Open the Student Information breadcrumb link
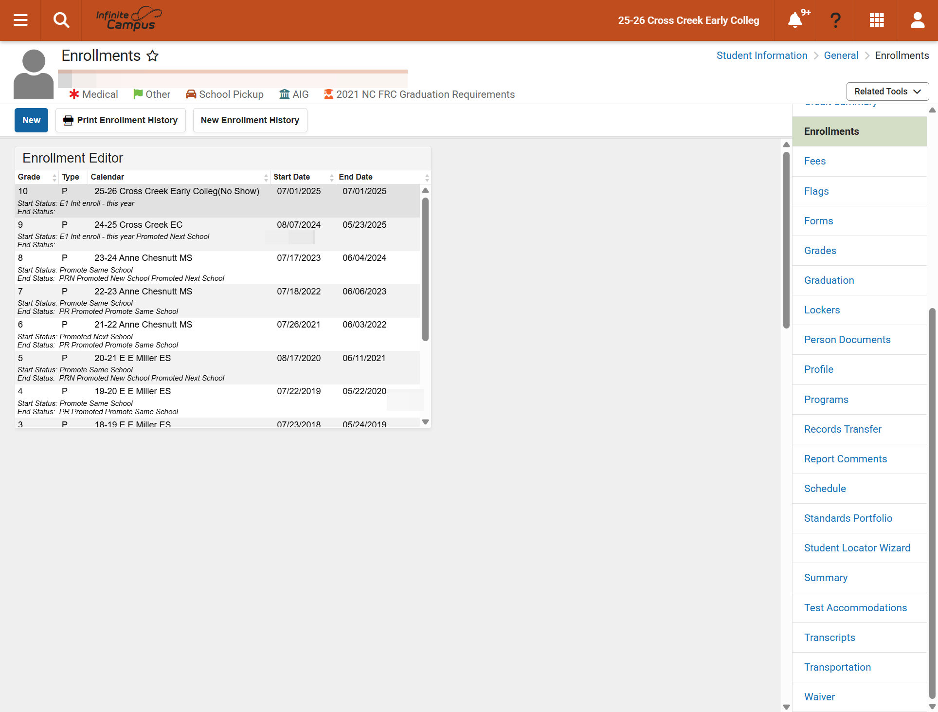Viewport: 938px width, 712px height. coord(762,55)
